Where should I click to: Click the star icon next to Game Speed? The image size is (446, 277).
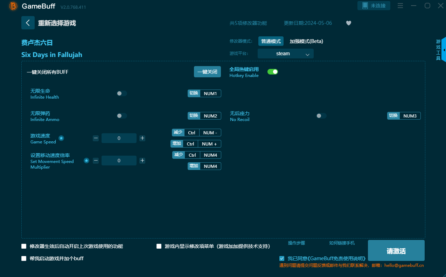pos(61,138)
